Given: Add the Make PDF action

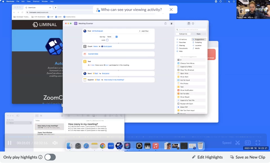Looking at the screenshot, I should [191, 107].
